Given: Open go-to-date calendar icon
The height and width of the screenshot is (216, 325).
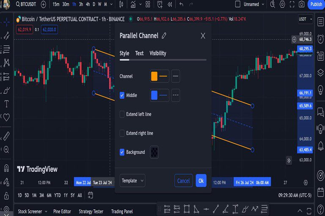Looking at the screenshot, I should pyautogui.click(x=91, y=195).
